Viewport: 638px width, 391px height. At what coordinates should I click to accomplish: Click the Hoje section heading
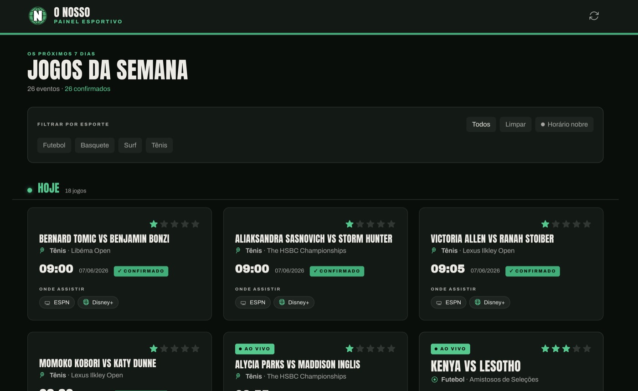coord(48,188)
